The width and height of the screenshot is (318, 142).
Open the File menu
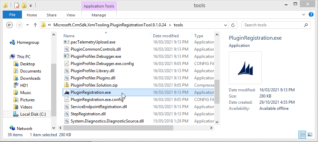click(12, 15)
